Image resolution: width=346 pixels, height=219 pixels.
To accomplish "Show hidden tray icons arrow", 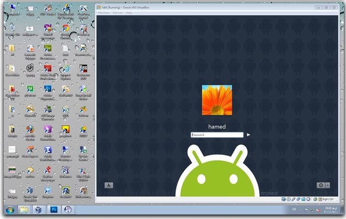I will pyautogui.click(x=301, y=210).
